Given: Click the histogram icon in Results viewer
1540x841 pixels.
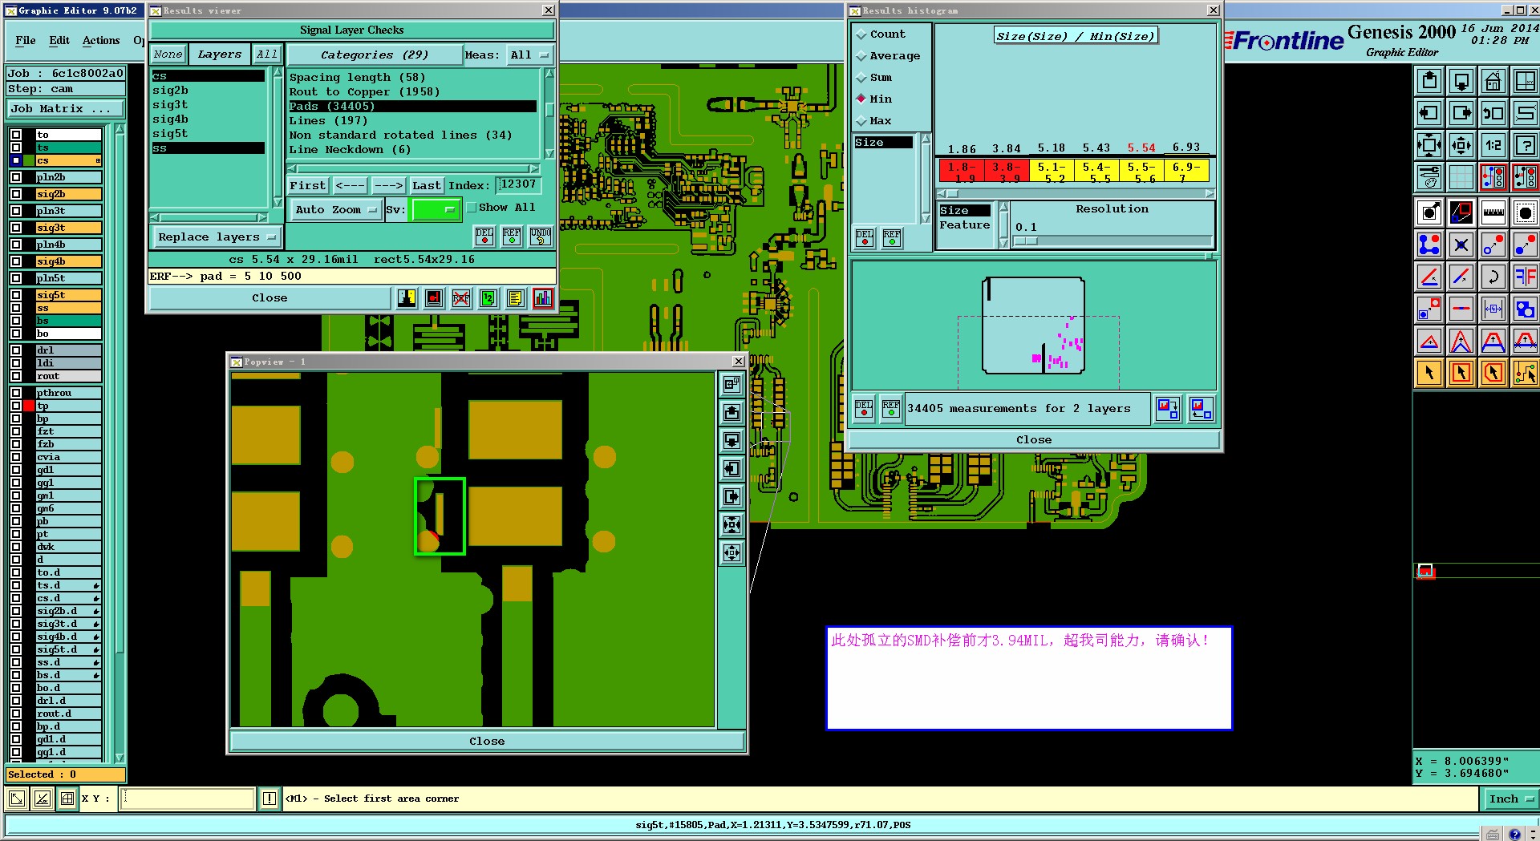Looking at the screenshot, I should point(543,299).
